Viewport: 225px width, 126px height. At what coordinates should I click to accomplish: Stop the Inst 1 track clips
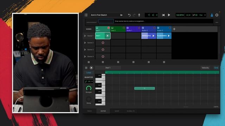point(103,62)
